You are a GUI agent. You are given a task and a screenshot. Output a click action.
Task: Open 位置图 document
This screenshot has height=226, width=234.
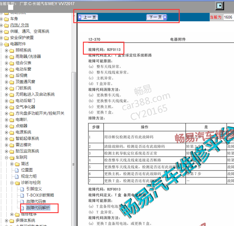[x=27, y=170]
